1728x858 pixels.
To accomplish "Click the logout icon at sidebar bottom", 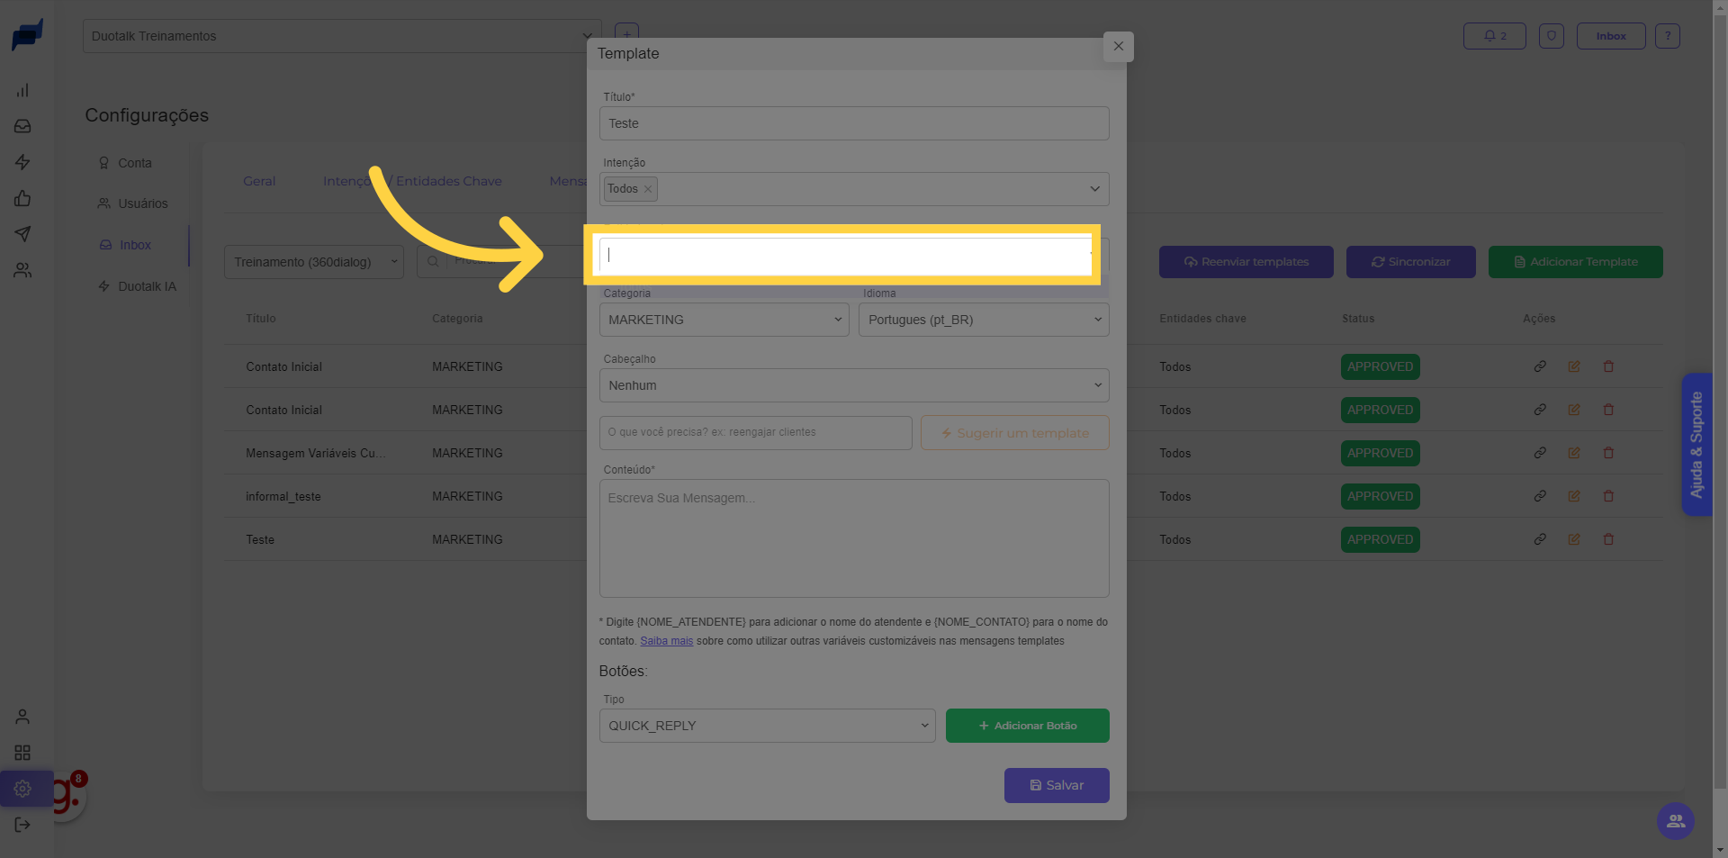I will 22,825.
